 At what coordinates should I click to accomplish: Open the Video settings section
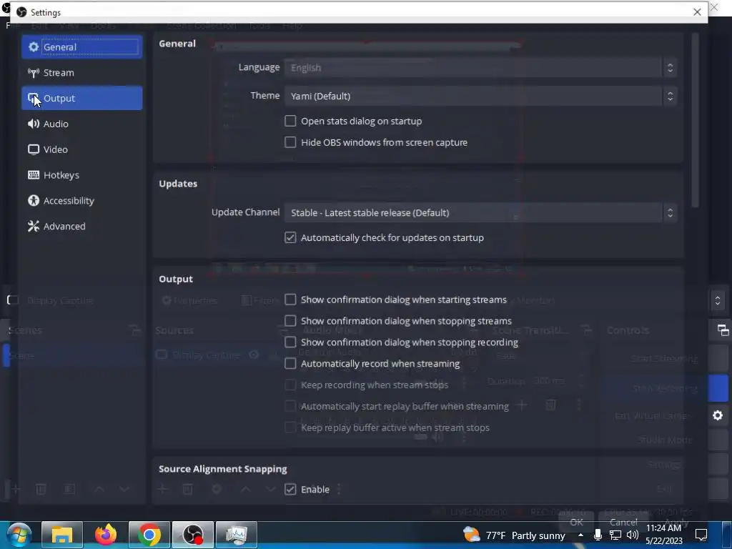point(81,149)
